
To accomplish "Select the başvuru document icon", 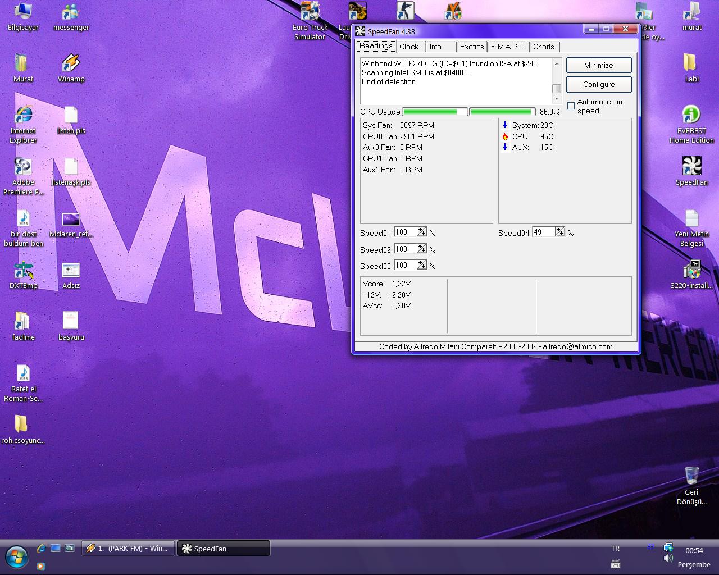I will [71, 326].
